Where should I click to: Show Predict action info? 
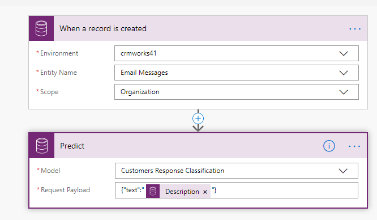coord(329,146)
